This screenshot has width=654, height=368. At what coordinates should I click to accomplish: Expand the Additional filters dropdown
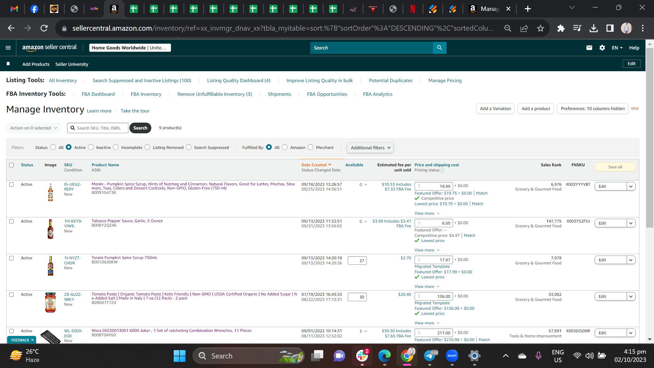coord(370,148)
